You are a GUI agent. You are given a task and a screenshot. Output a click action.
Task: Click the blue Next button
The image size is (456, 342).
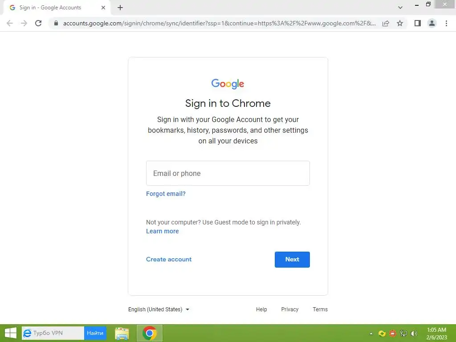pyautogui.click(x=292, y=260)
